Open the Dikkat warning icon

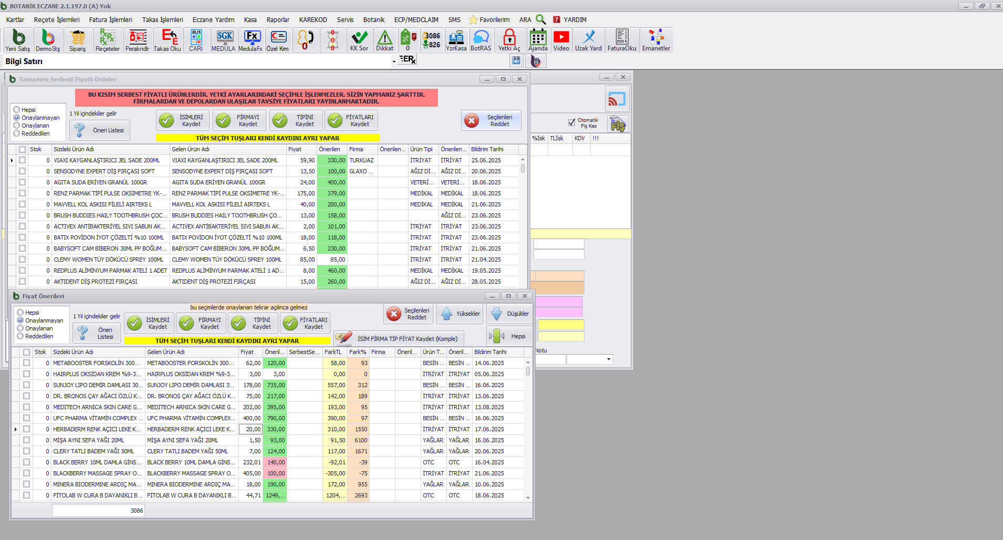pyautogui.click(x=384, y=40)
